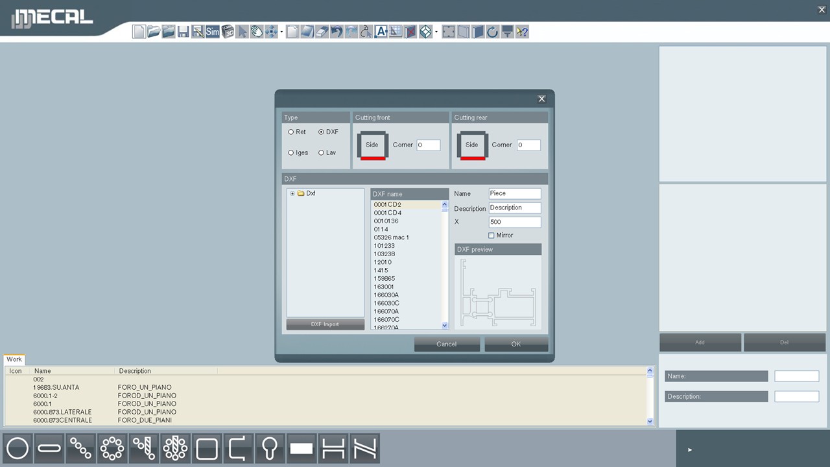Select the linear drill-bit pattern icon
Image resolution: width=830 pixels, height=467 pixels.
[144, 448]
